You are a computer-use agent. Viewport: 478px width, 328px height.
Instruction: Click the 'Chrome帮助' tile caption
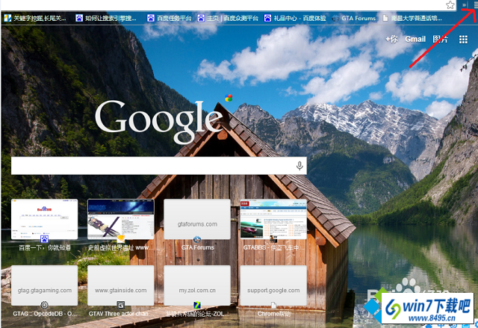(x=274, y=314)
